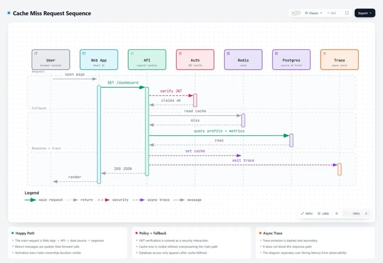Image resolution: width=383 pixels, height=263 pixels.
Task: Open the Export menu
Action: [365, 13]
